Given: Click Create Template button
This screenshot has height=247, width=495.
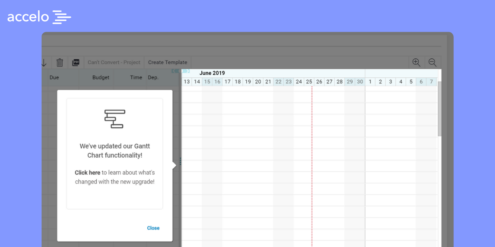Looking at the screenshot, I should pos(167,62).
